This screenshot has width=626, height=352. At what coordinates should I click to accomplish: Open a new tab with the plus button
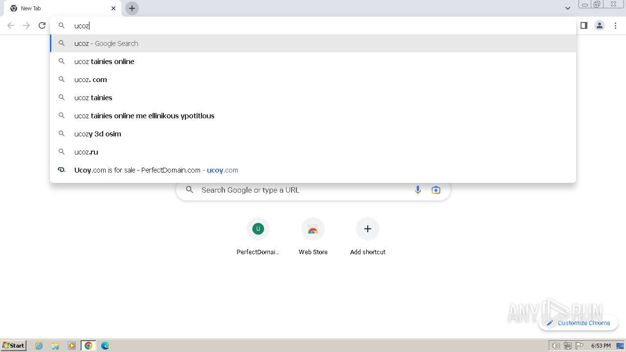[x=132, y=8]
